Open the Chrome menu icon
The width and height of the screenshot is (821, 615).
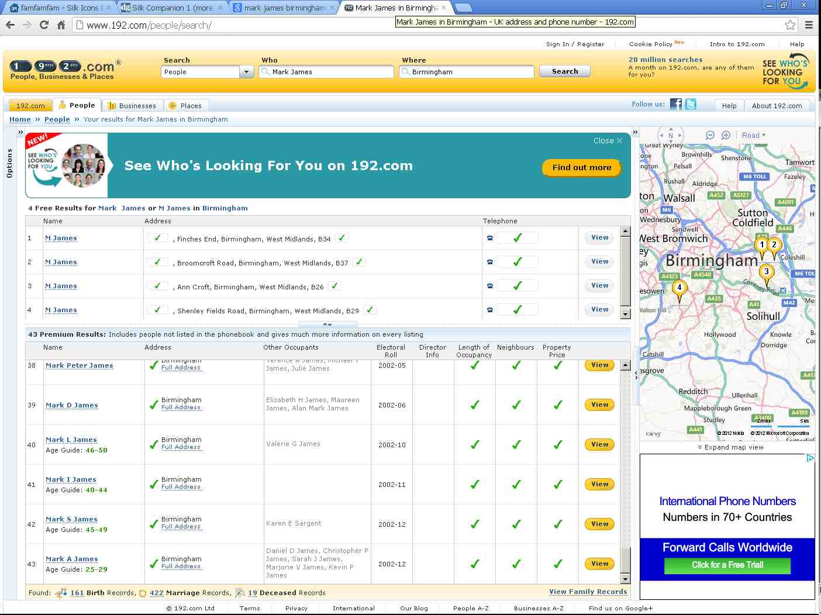[809, 25]
